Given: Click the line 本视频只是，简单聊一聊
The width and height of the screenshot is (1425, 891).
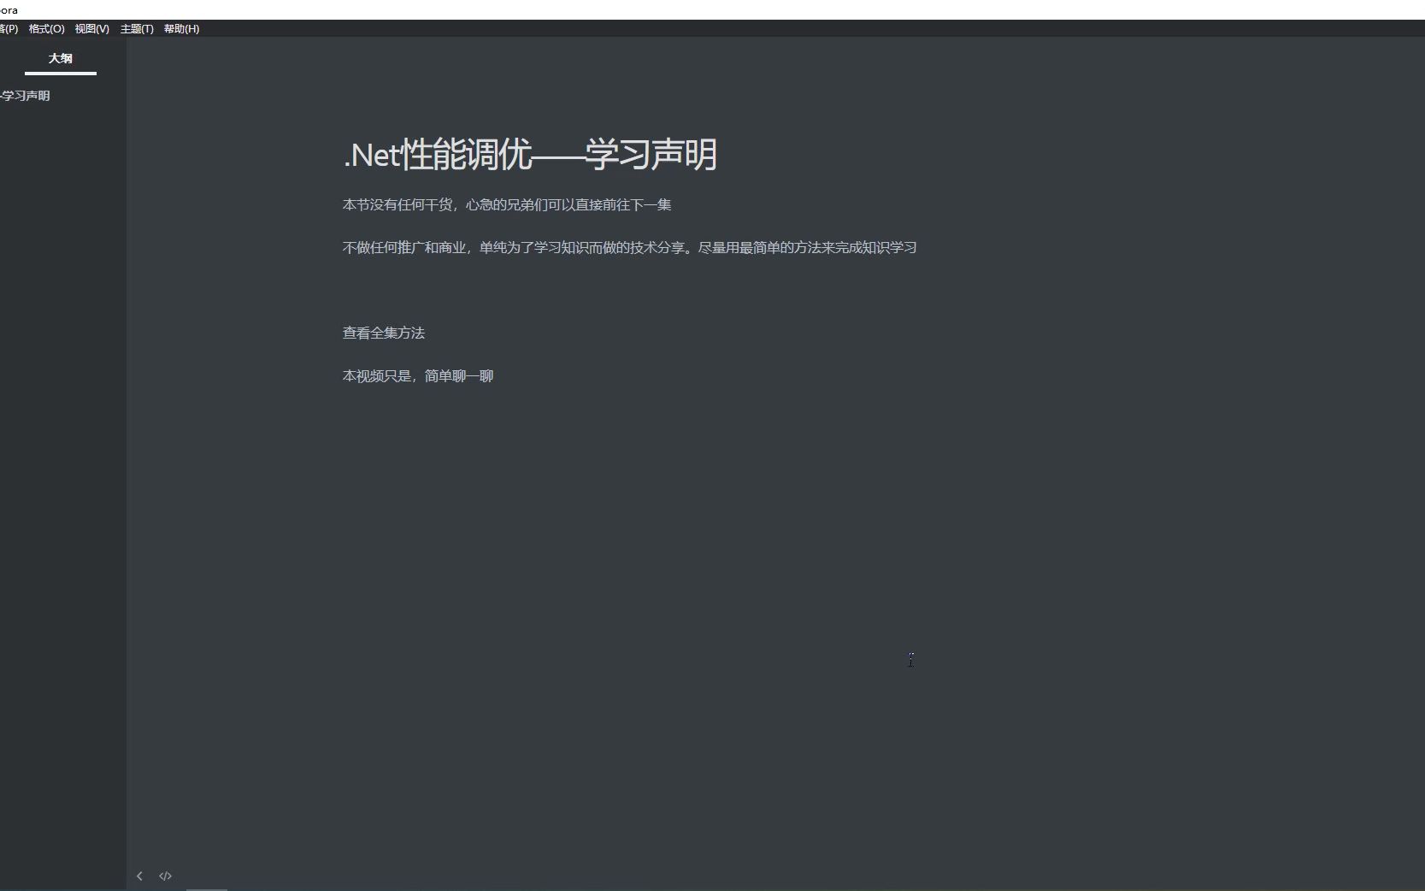Looking at the screenshot, I should 418,376.
